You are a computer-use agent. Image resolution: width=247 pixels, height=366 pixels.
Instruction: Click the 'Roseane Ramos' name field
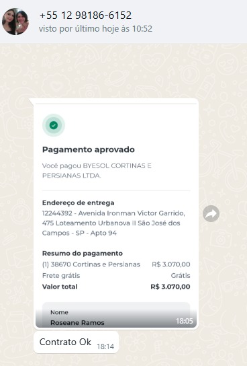pyautogui.click(x=77, y=322)
